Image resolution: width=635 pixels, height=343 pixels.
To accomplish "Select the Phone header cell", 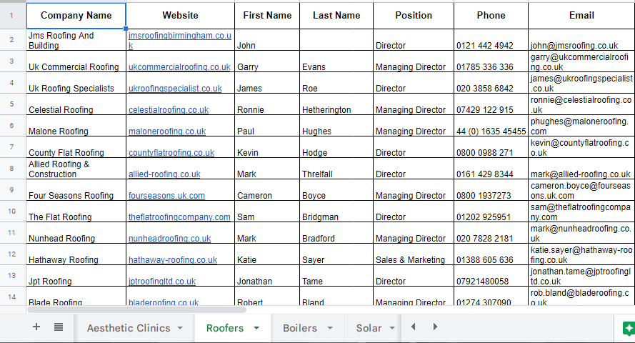I will tap(491, 16).
